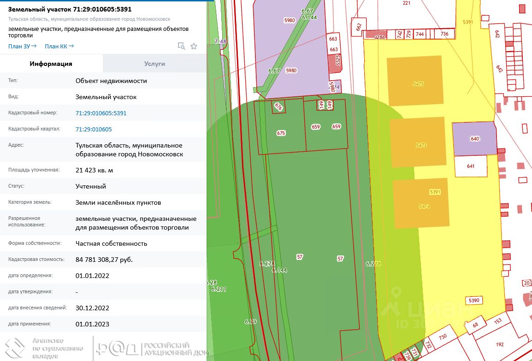Select building 5473 on the map
This screenshot has height=361, width=532.
(x=418, y=142)
